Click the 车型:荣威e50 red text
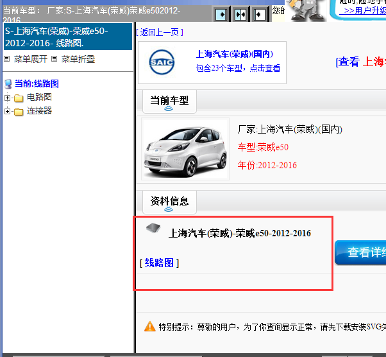The width and height of the screenshot is (386, 357). [x=263, y=147]
